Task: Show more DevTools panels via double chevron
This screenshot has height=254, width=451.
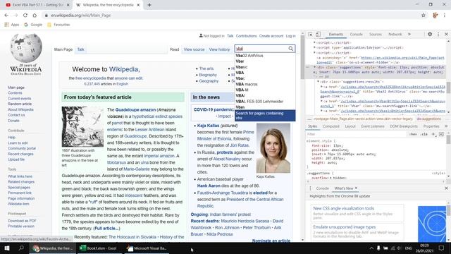Action: [x=409, y=35]
